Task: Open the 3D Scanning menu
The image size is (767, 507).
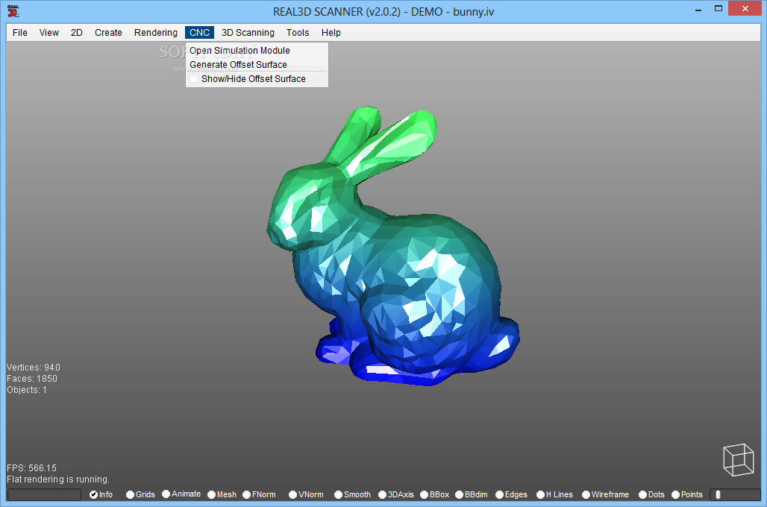Action: point(248,32)
